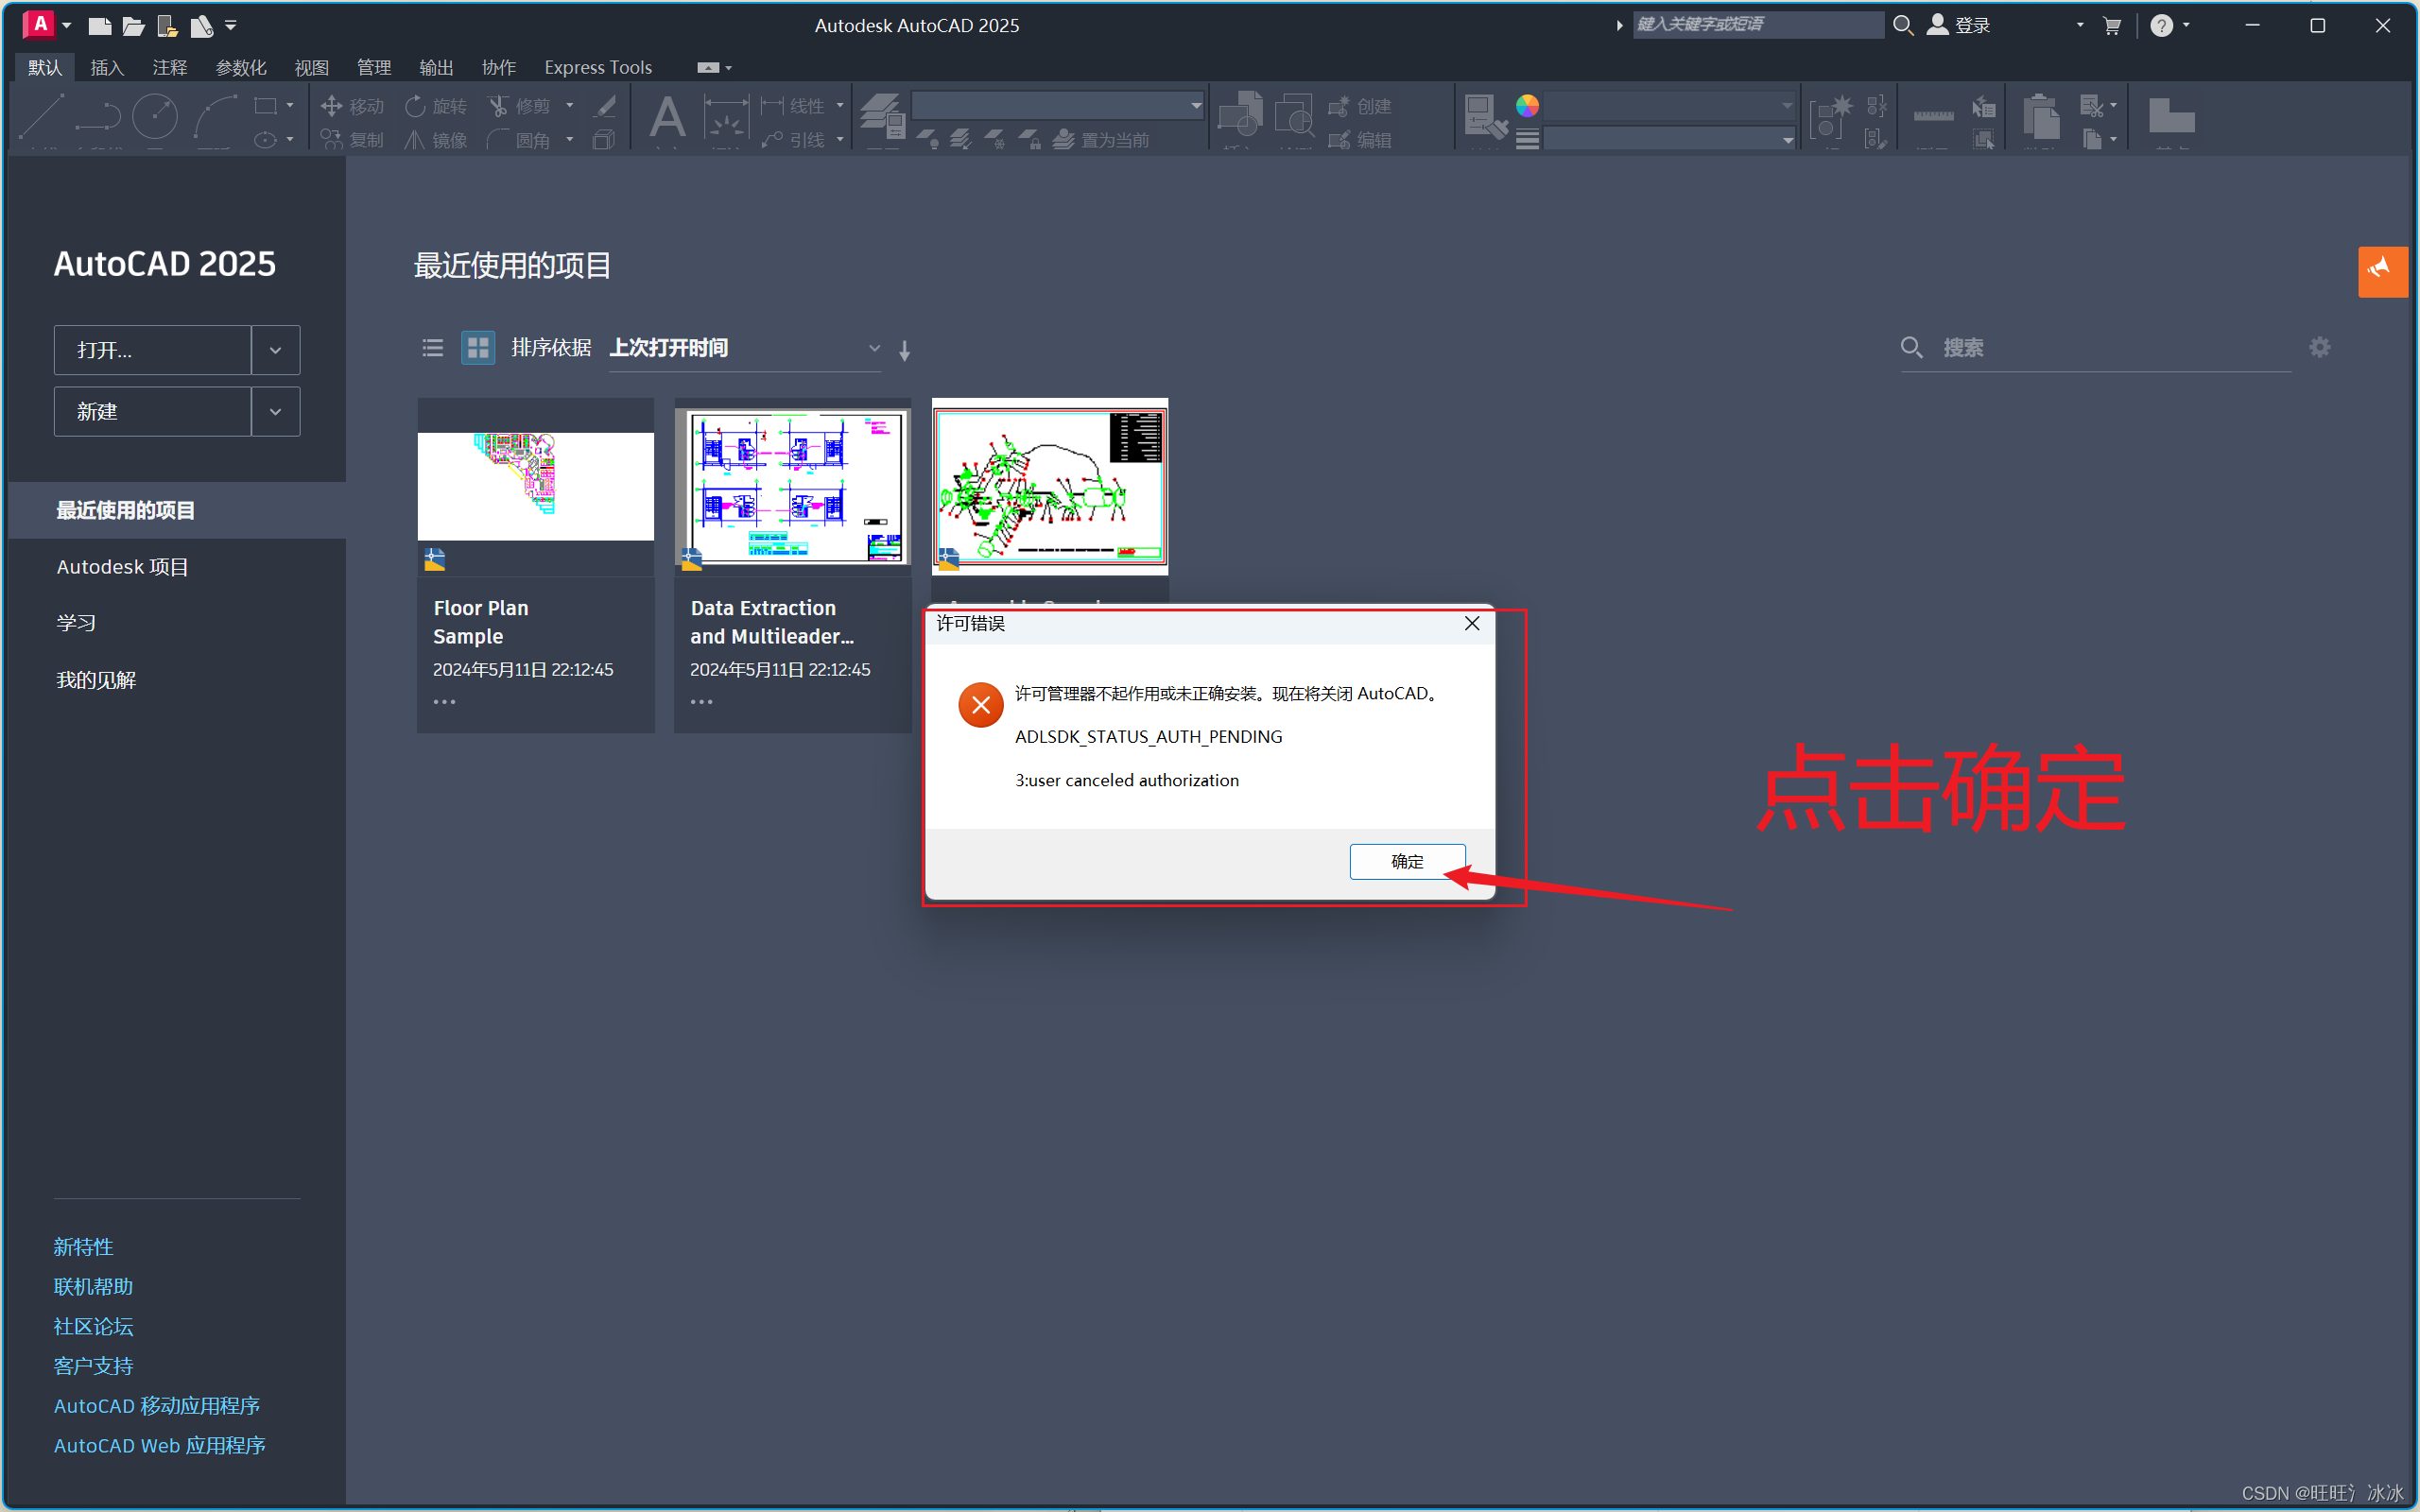
Task: Select the Circle tool in the ribbon
Action: click(155, 116)
